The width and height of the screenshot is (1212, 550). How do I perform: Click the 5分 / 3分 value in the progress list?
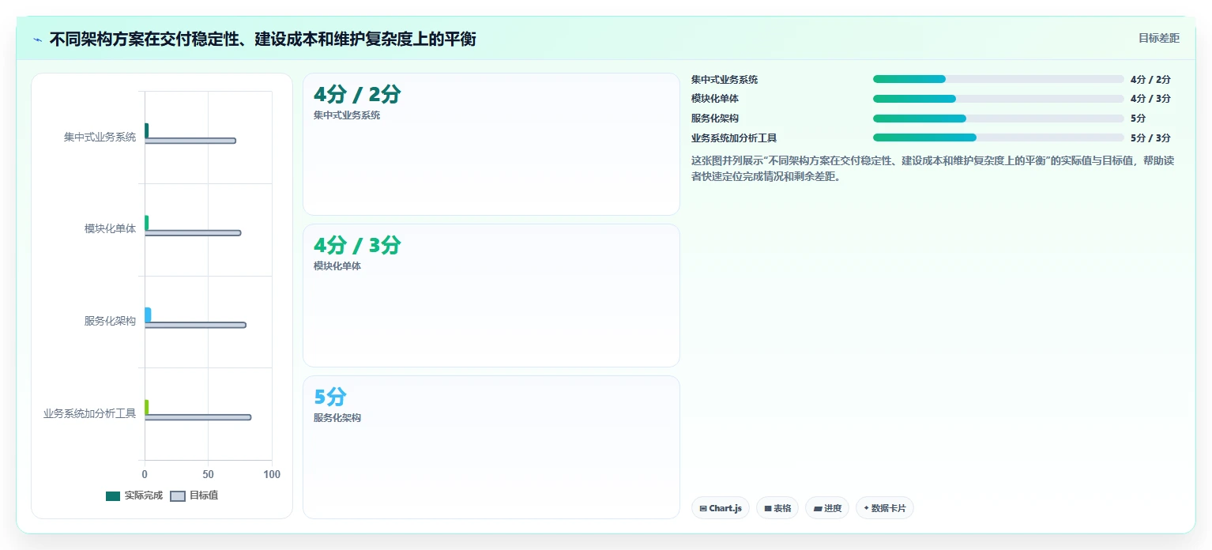1150,138
